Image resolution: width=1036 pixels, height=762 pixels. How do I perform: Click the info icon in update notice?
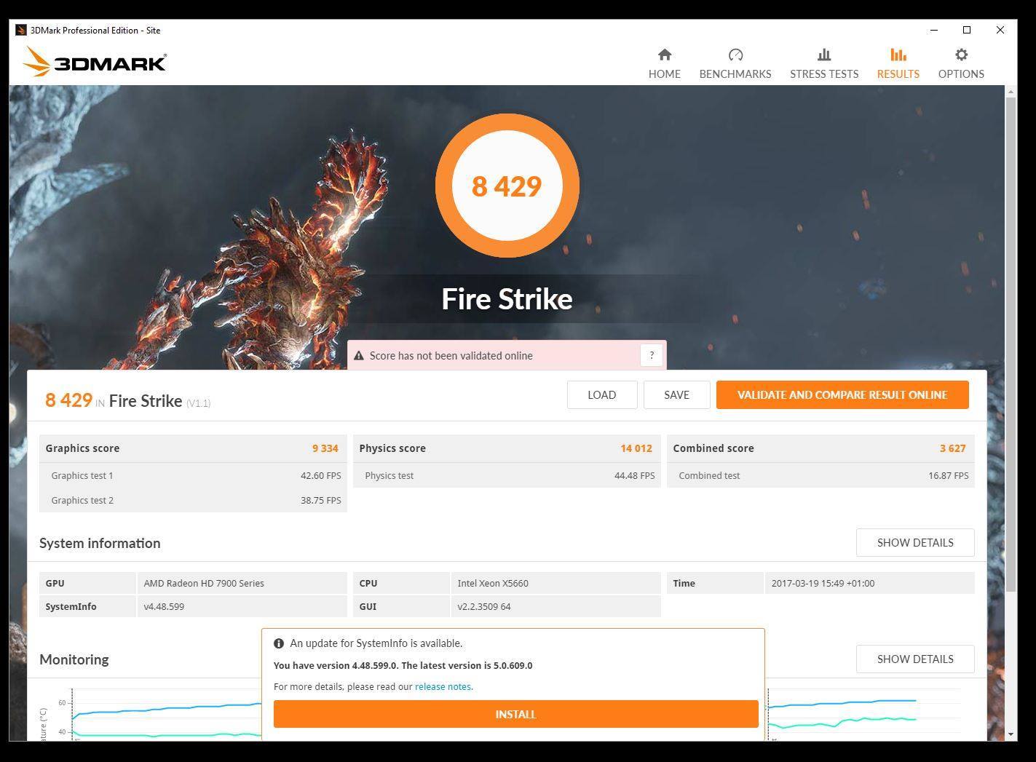click(279, 643)
